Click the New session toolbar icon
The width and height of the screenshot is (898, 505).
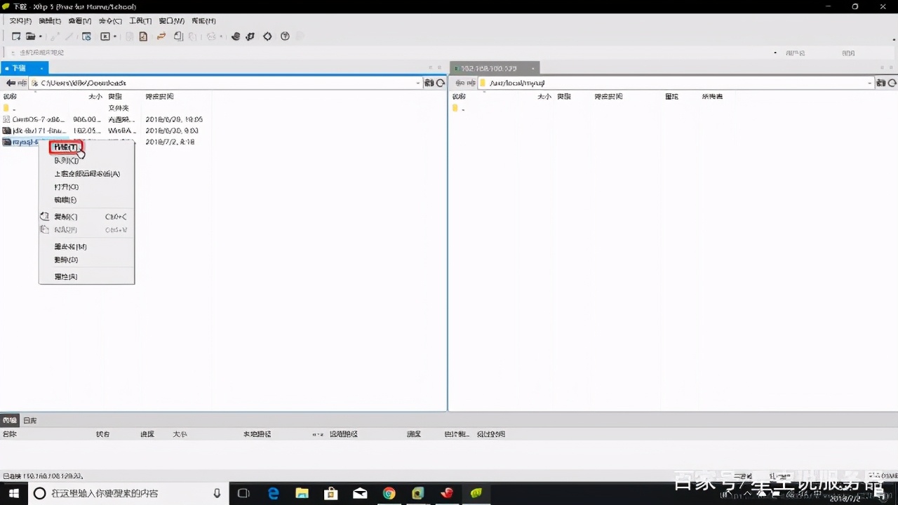pos(16,36)
